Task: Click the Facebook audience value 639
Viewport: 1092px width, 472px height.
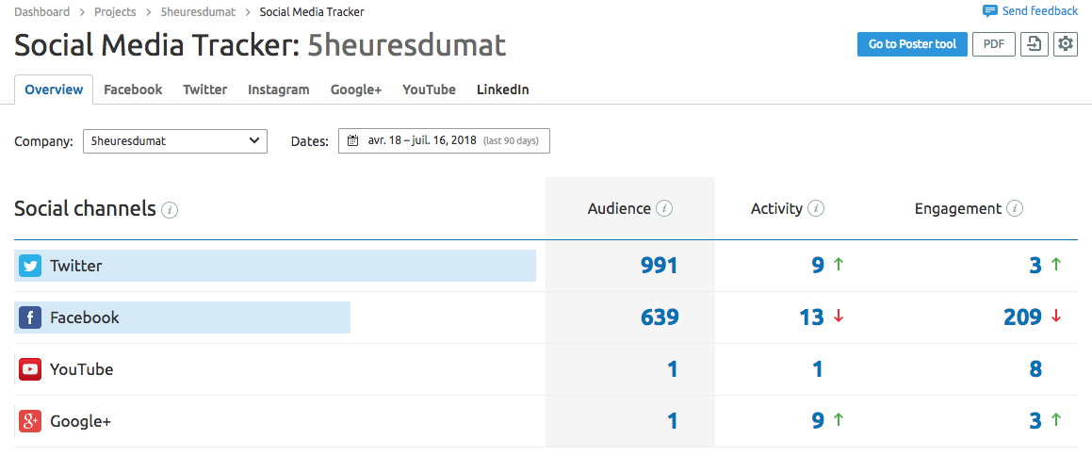Action: point(659,317)
